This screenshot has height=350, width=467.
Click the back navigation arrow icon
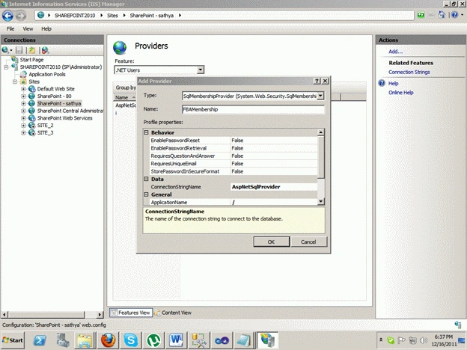click(x=8, y=16)
